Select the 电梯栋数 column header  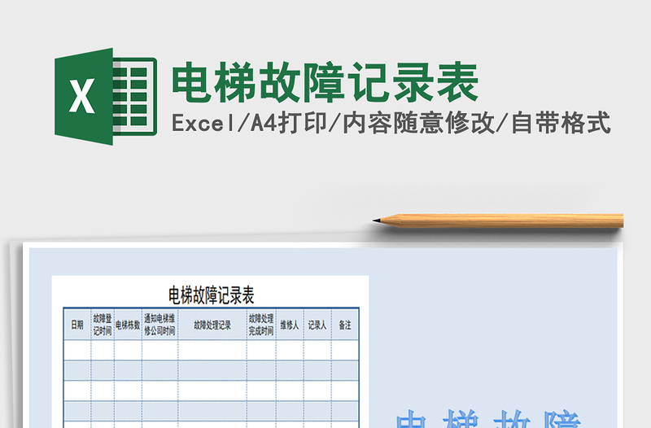click(x=128, y=324)
